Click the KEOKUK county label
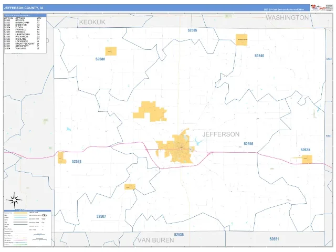The image size is (336, 252). pyautogui.click(x=92, y=22)
